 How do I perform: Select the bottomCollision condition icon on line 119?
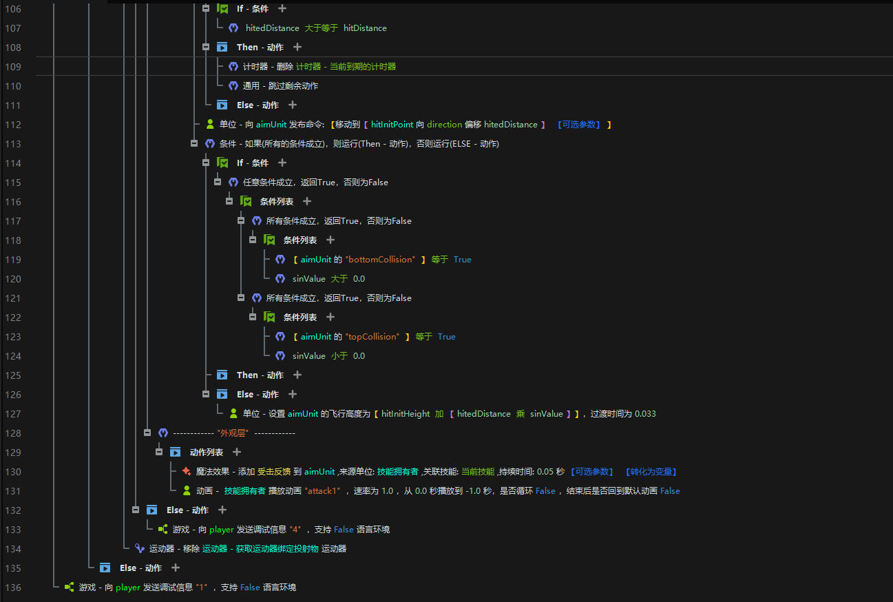coord(280,260)
